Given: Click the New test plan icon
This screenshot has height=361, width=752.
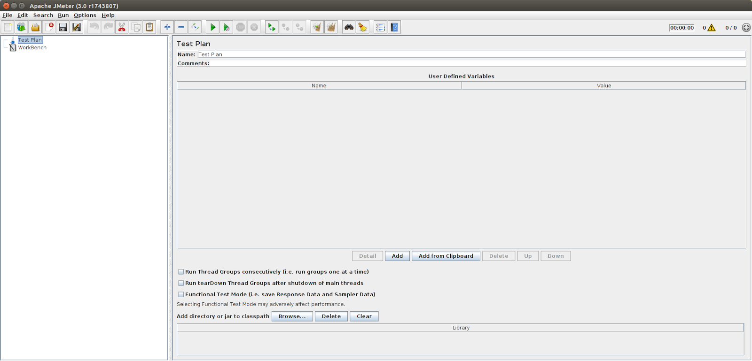Looking at the screenshot, I should click(x=8, y=27).
